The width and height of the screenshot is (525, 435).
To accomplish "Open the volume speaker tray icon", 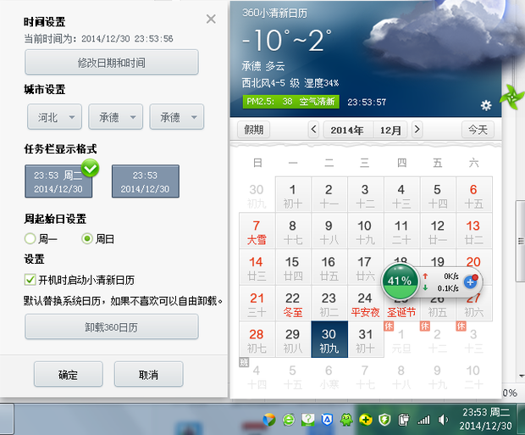I will click(443, 420).
